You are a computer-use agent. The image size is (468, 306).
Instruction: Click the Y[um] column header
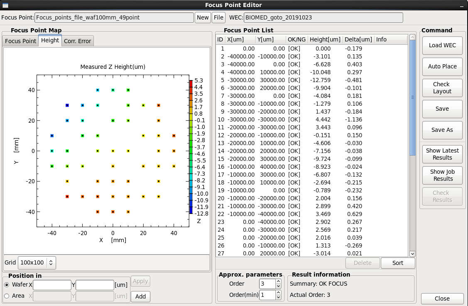pos(270,40)
